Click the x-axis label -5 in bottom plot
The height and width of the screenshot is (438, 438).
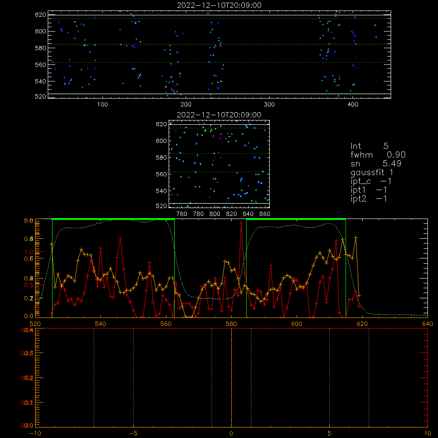pyautogui.click(x=133, y=433)
